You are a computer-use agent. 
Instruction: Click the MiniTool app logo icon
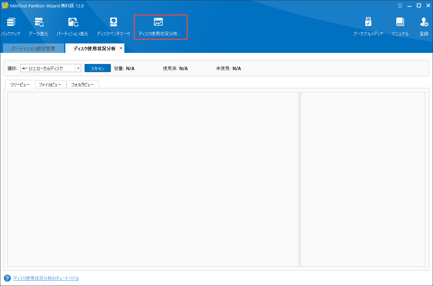pos(5,5)
